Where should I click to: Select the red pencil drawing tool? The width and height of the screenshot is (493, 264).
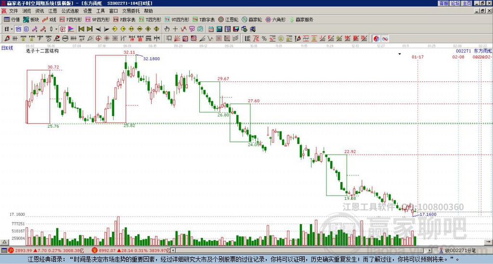coord(7,39)
